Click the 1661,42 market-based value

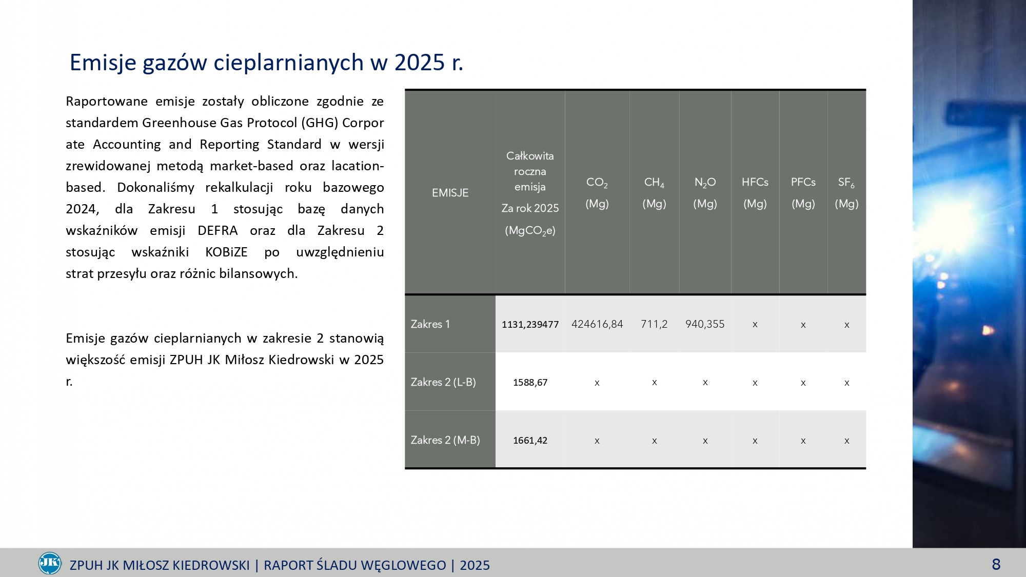(530, 441)
